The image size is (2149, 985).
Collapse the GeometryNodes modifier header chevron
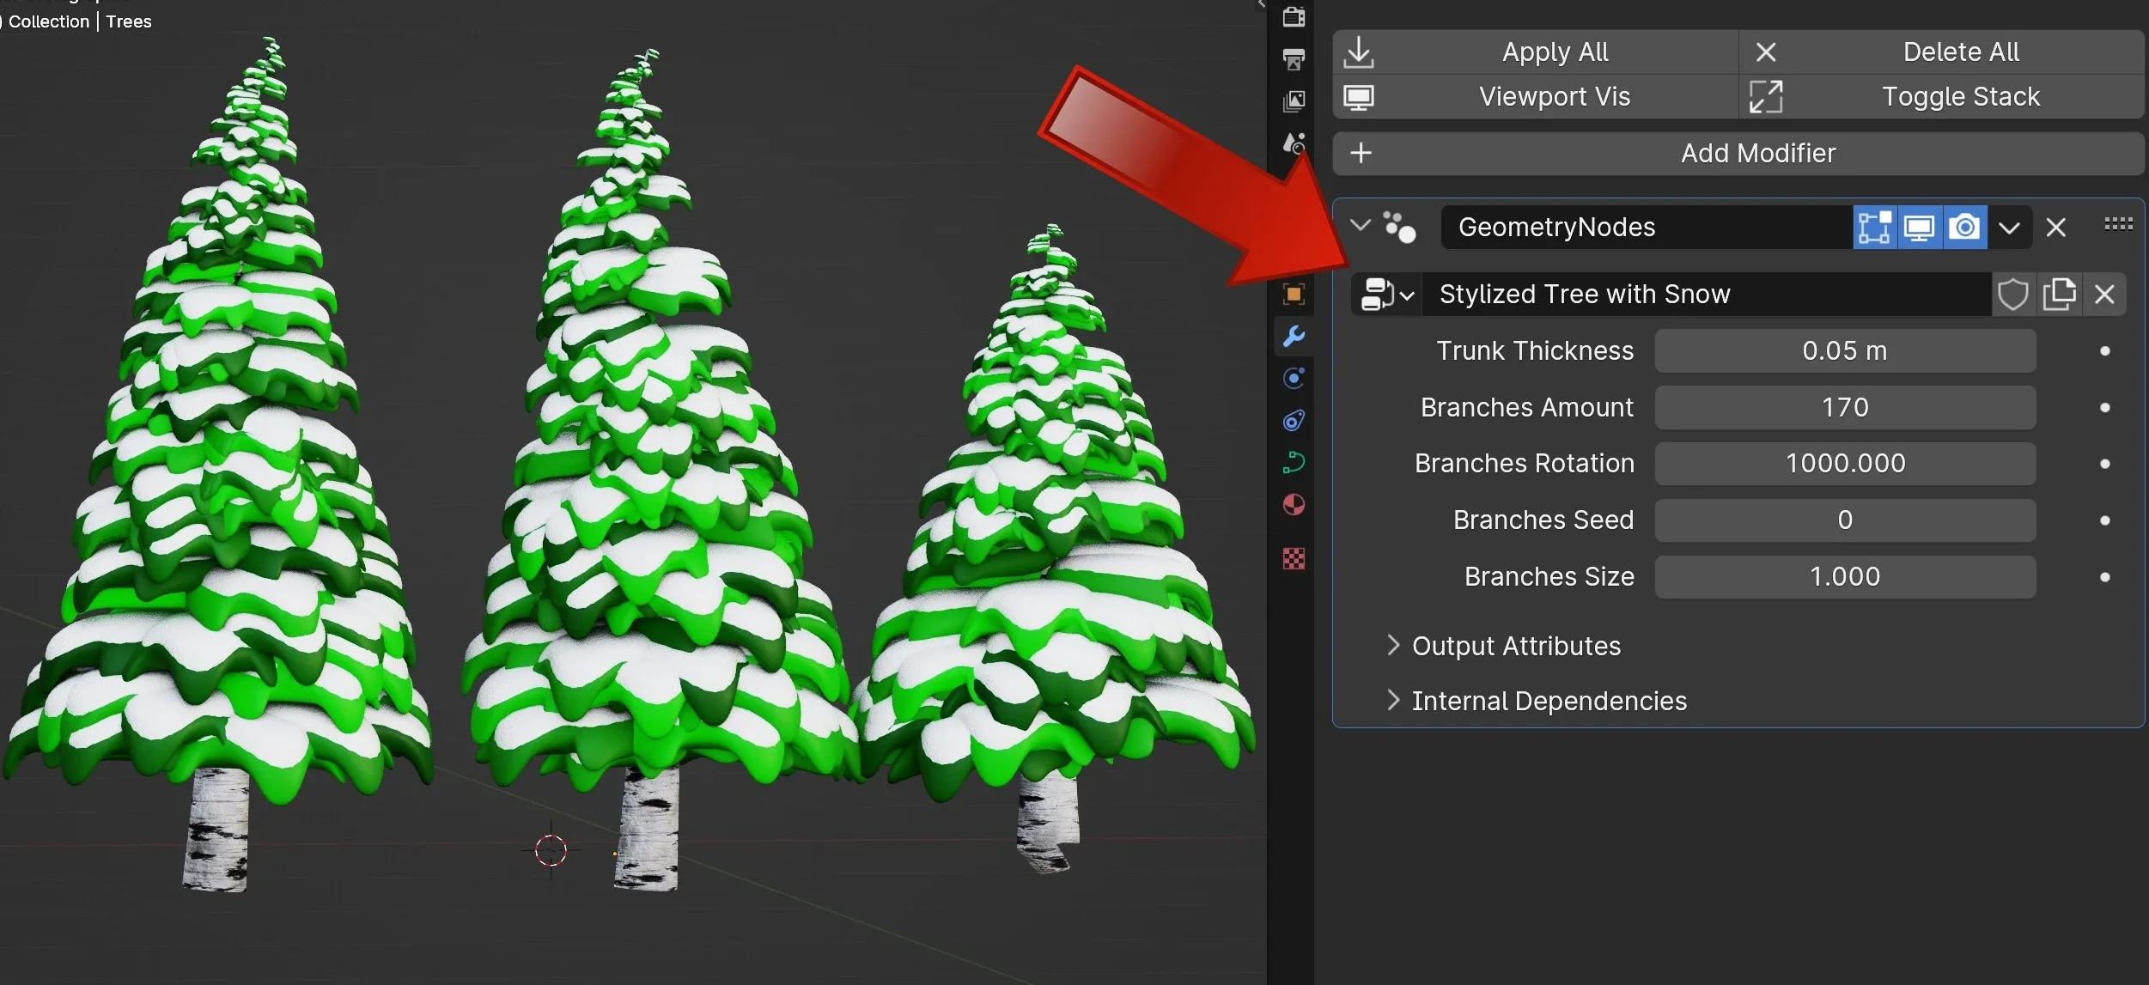[1360, 225]
